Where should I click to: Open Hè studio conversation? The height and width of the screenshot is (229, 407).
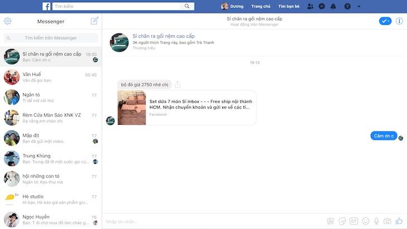[51, 199]
